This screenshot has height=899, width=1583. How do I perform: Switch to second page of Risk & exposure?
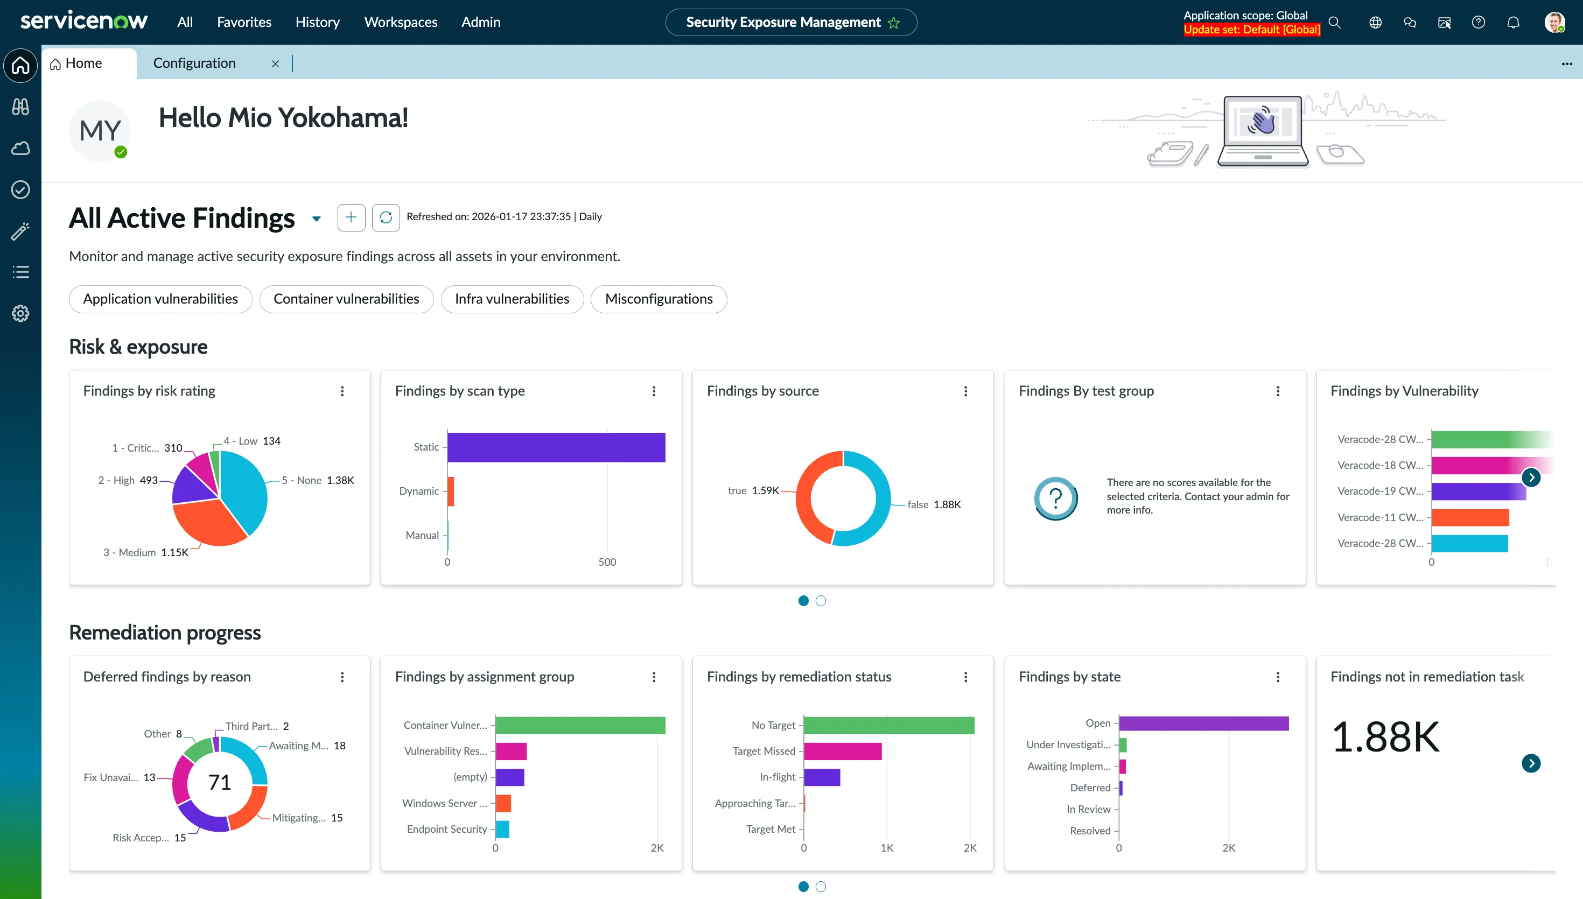coord(821,601)
